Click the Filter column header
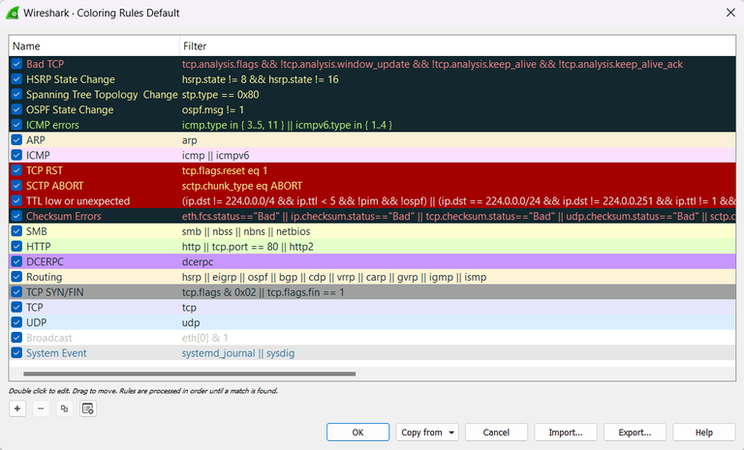This screenshot has width=744, height=450. point(458,46)
